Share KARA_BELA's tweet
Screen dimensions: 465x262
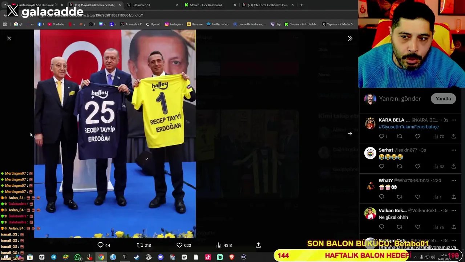[x=454, y=136]
